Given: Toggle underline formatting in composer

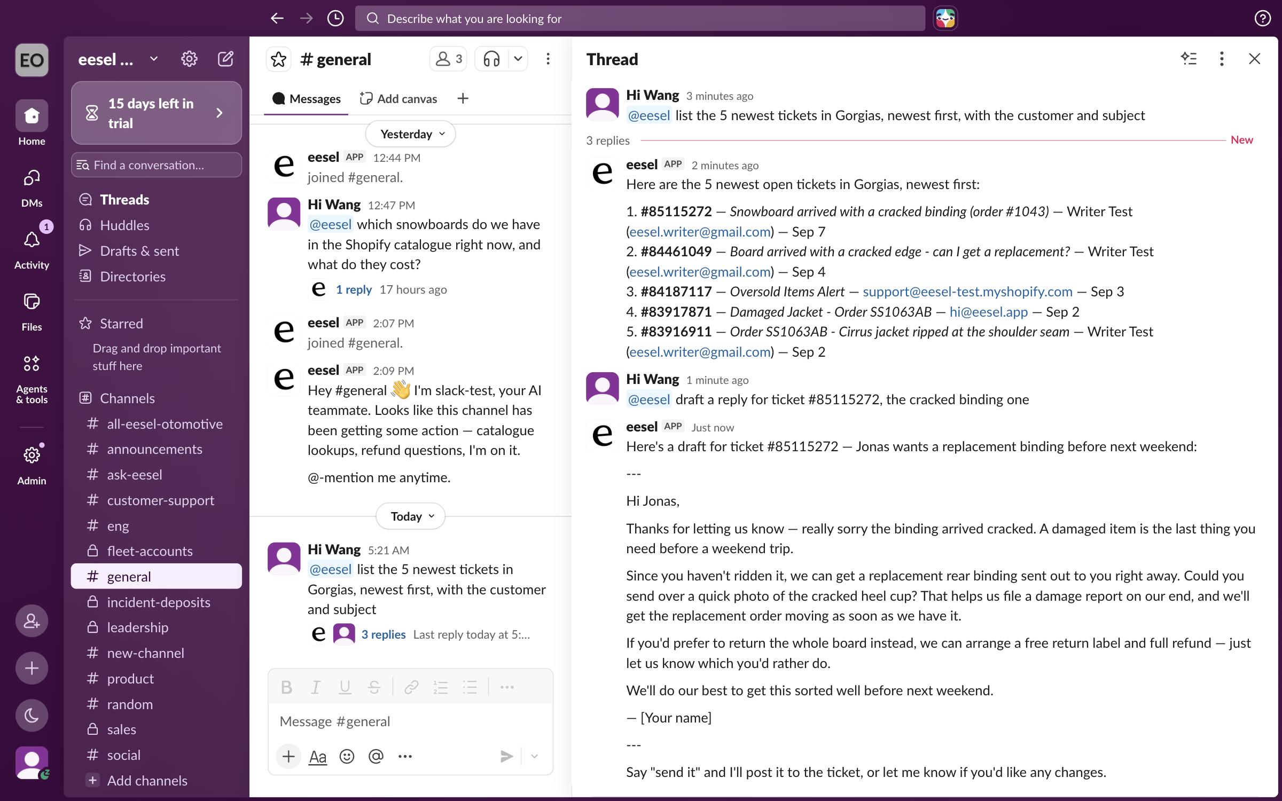Looking at the screenshot, I should [345, 687].
